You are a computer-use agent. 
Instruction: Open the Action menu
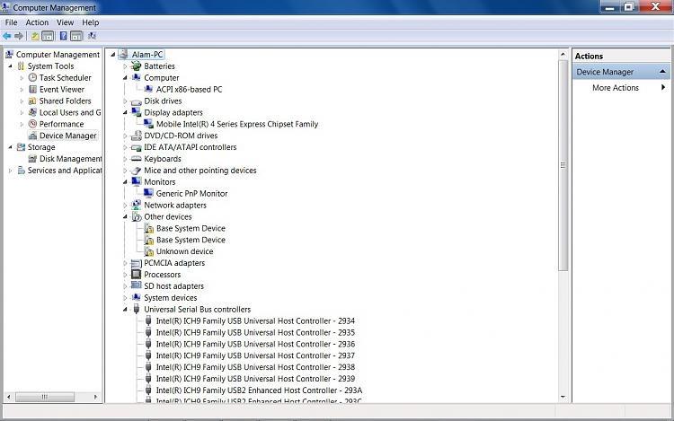tap(37, 22)
